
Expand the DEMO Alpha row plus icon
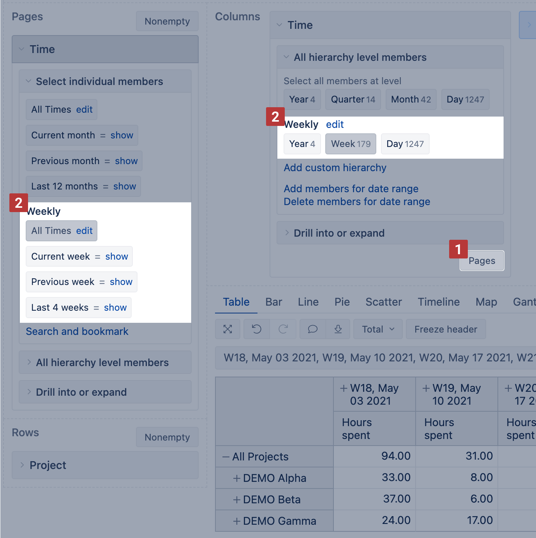click(236, 478)
